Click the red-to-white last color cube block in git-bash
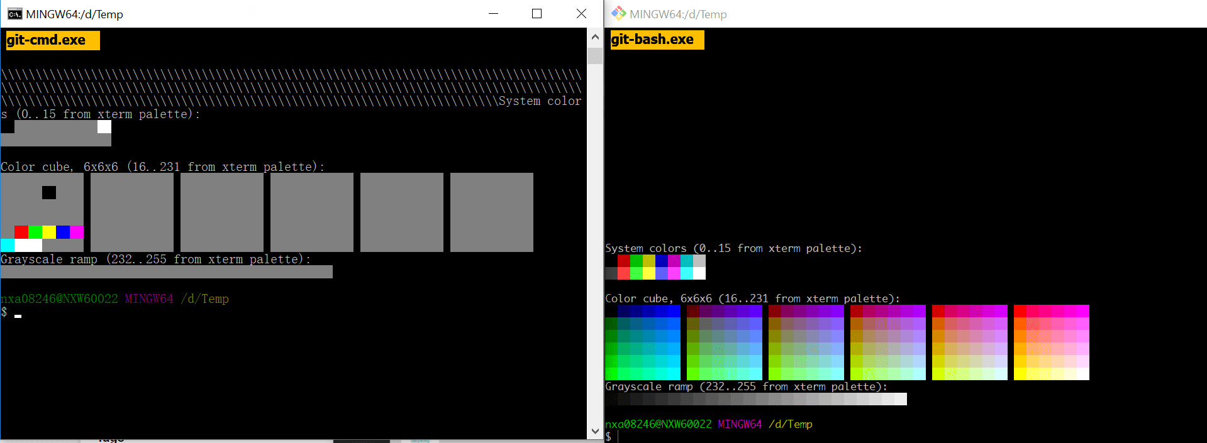The image size is (1207, 443). point(1052,342)
